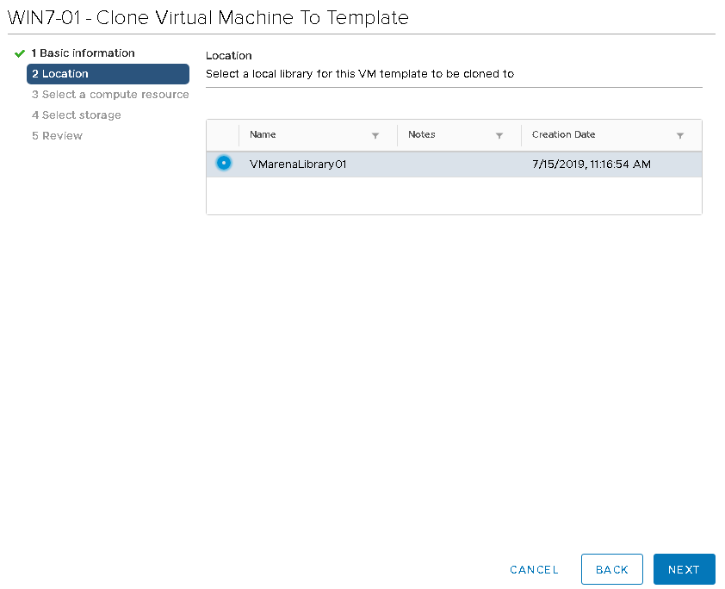This screenshot has width=725, height=589.
Task: Click the selection column header cell
Action: coord(223,135)
